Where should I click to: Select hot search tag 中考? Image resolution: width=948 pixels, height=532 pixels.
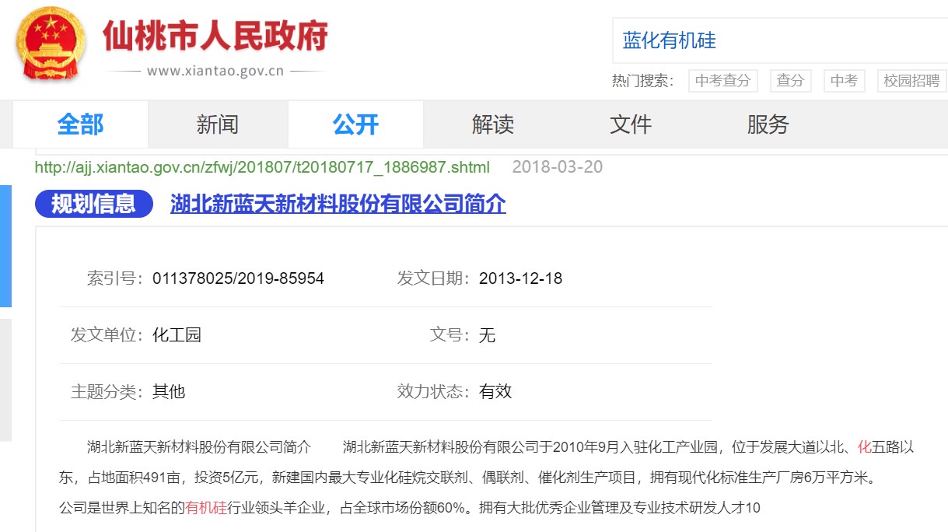tap(844, 81)
